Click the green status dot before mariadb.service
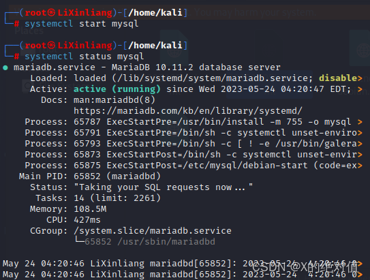Image resolution: width=370 pixels, height=280 pixels. click(x=5, y=68)
